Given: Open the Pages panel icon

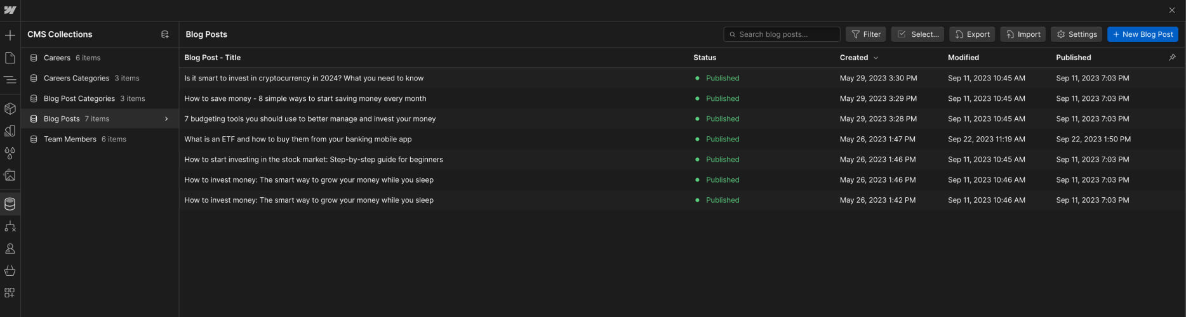Looking at the screenshot, I should [x=10, y=58].
